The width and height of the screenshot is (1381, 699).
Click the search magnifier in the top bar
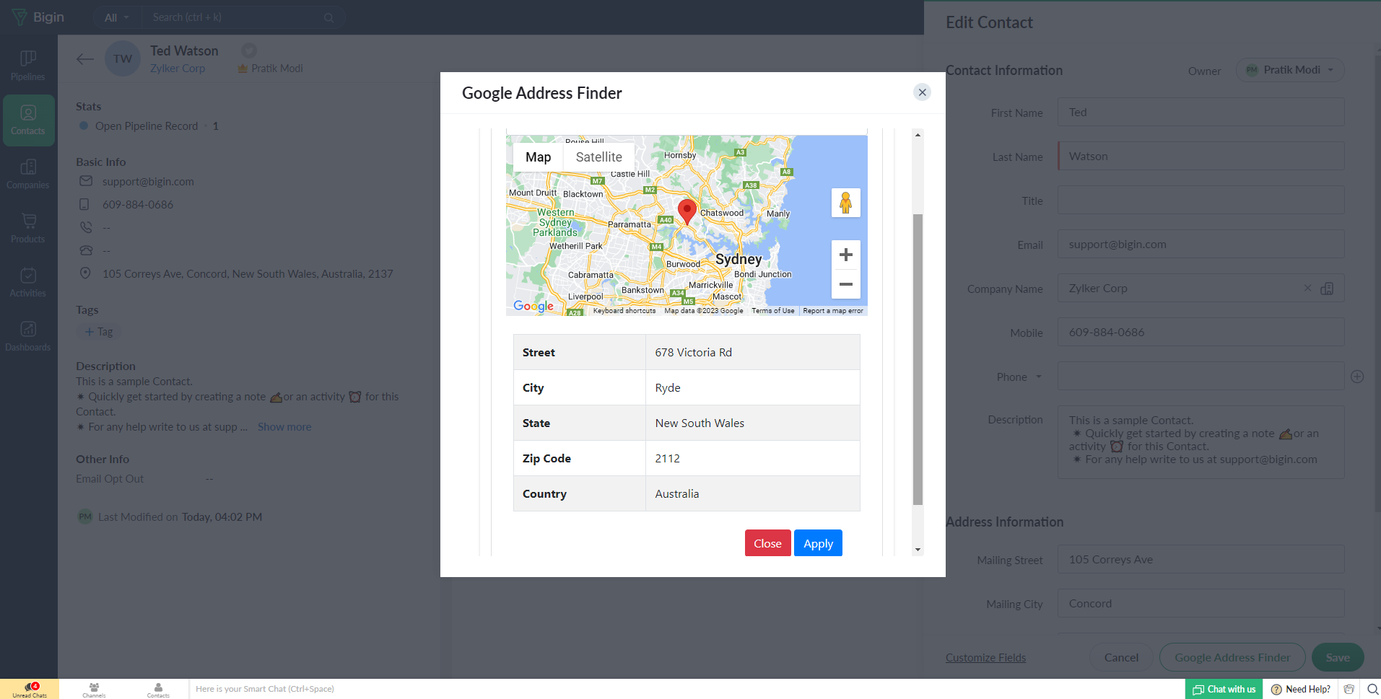[x=328, y=17]
